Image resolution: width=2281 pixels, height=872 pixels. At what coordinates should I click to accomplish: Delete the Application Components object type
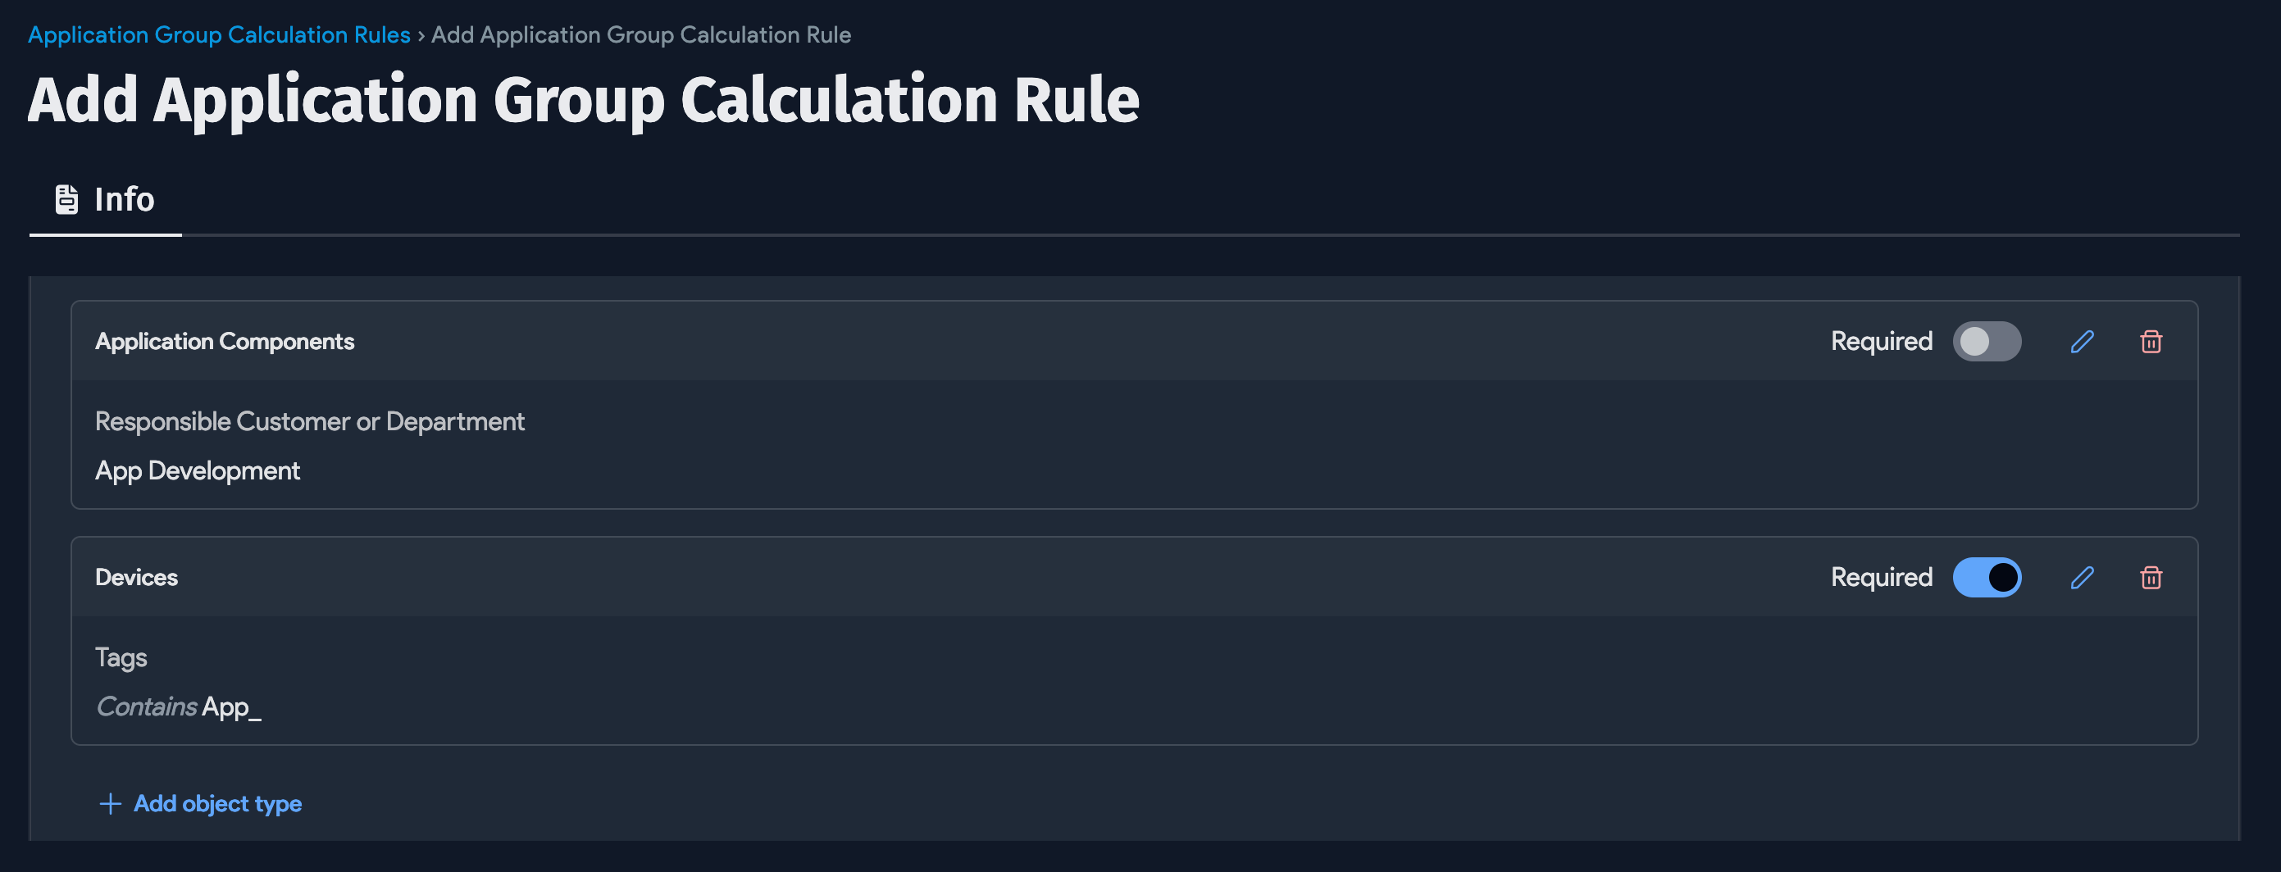tap(2151, 342)
